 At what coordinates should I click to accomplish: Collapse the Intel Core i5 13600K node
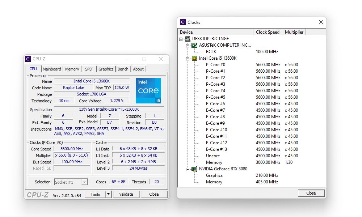[x=188, y=59]
